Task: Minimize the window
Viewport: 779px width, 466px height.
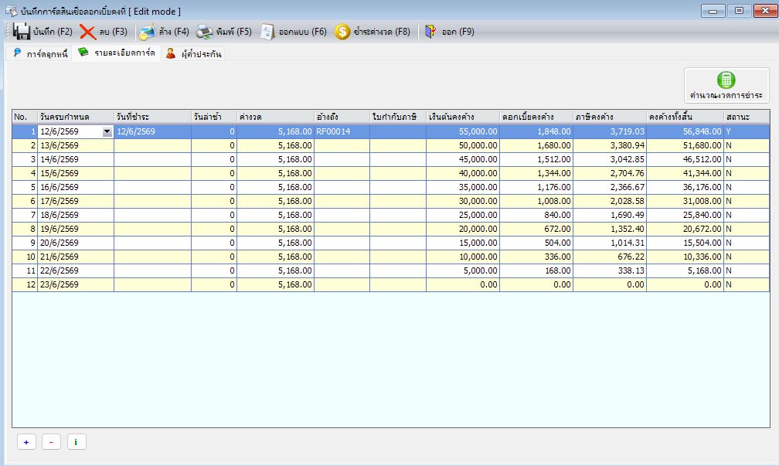Action: pyautogui.click(x=713, y=11)
